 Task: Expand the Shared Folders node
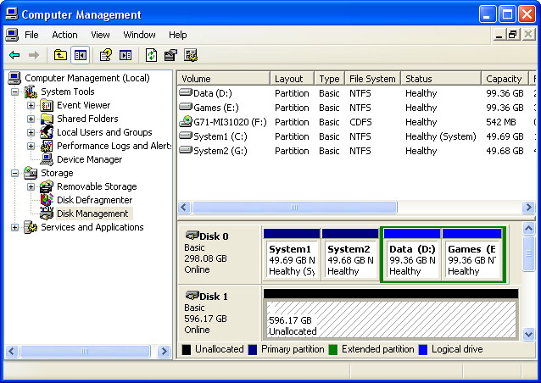coord(31,119)
